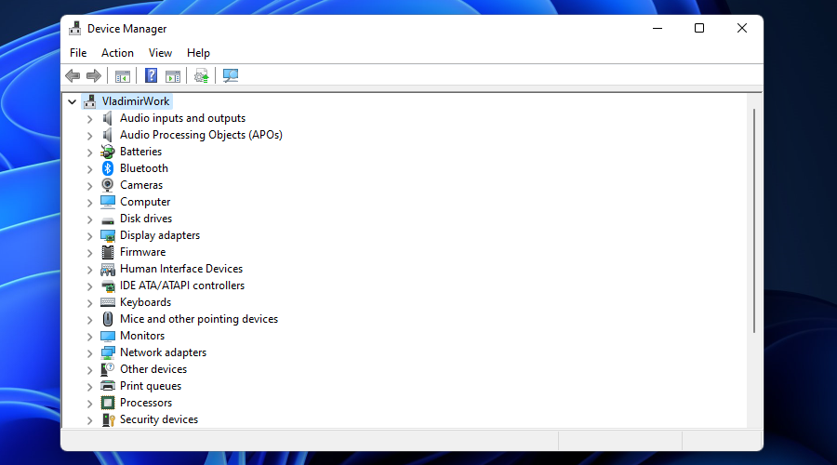
Task: Click the Update device driver toolbar icon
Action: point(201,76)
